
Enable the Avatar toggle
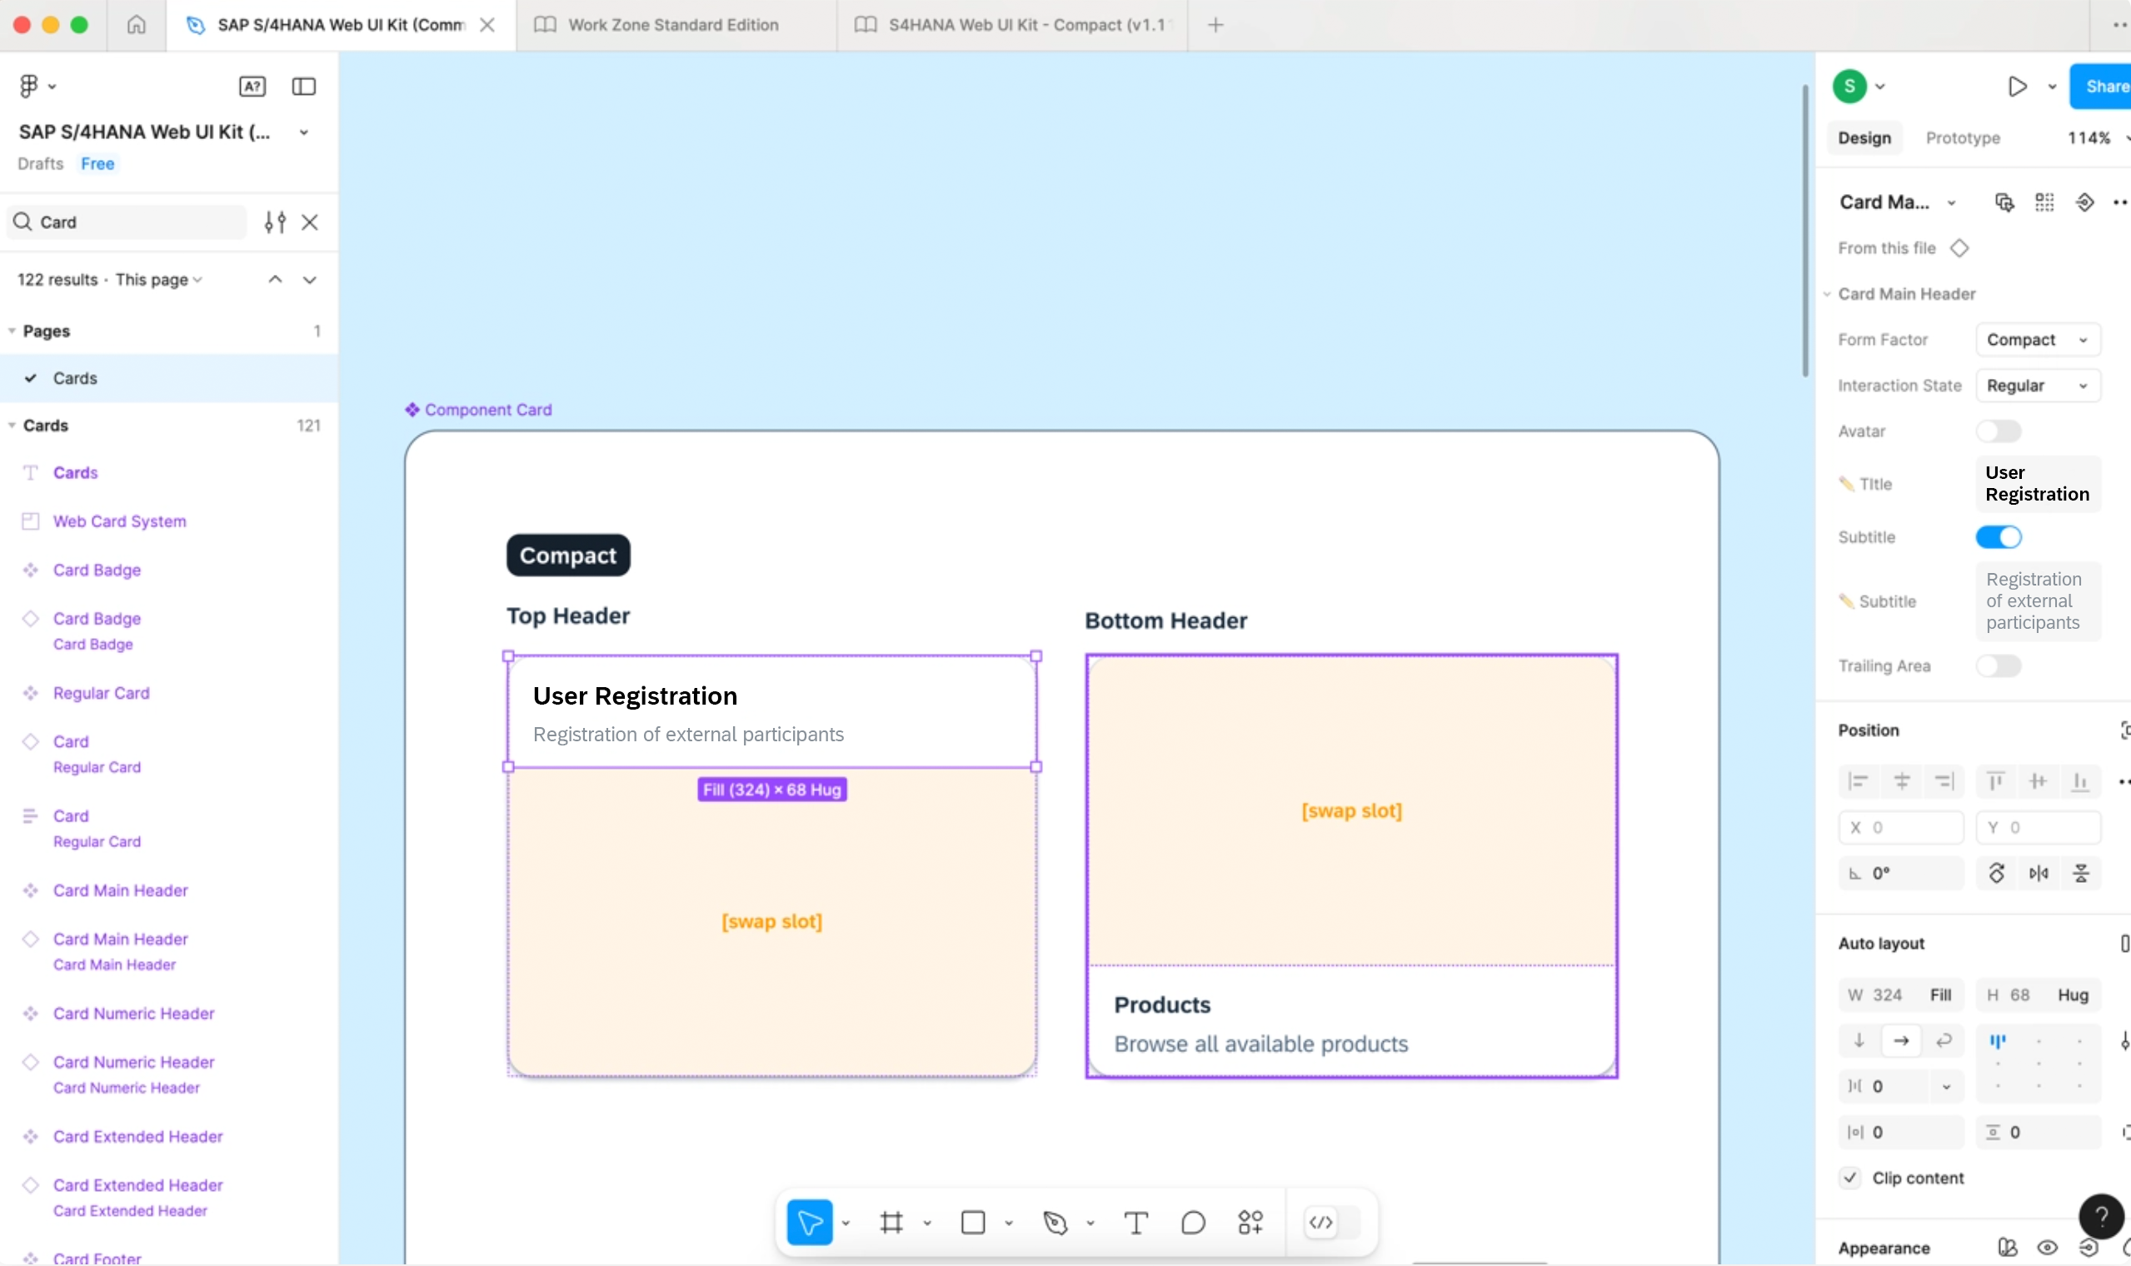(1998, 431)
